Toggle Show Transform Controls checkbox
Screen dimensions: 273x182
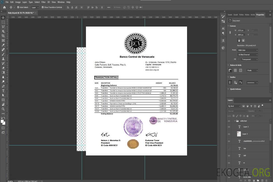click(x=43, y=7)
